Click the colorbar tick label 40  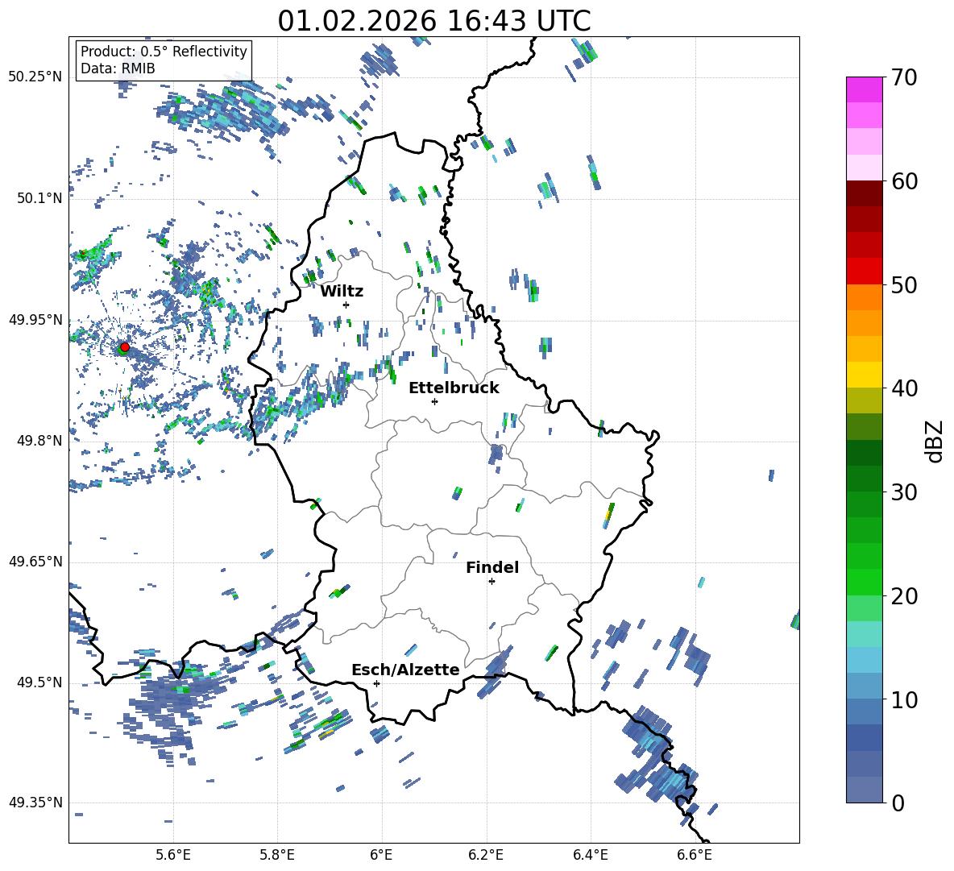(x=905, y=388)
